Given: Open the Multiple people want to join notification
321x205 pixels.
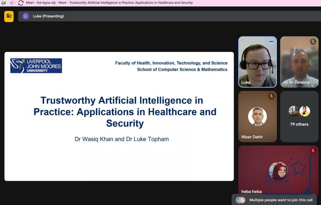Looking at the screenshot, I should coord(281,200).
